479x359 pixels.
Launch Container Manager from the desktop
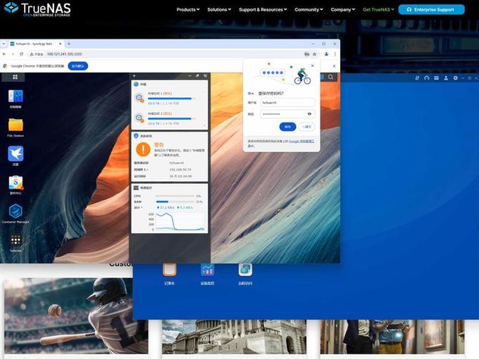click(x=16, y=211)
